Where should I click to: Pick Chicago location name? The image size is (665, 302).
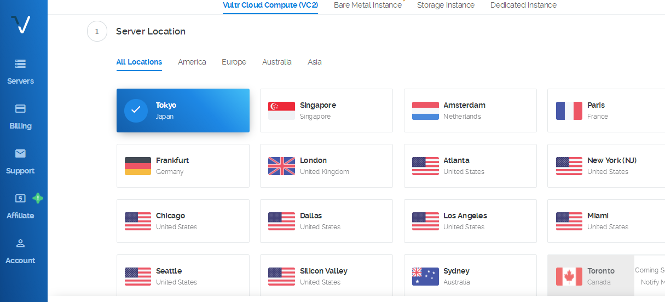tap(170, 216)
